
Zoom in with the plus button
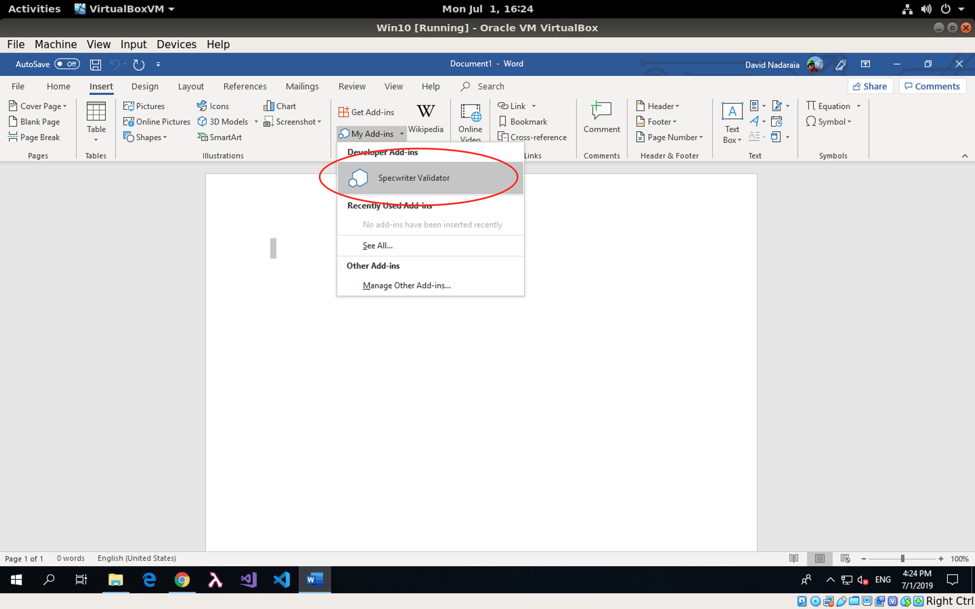pyautogui.click(x=941, y=559)
